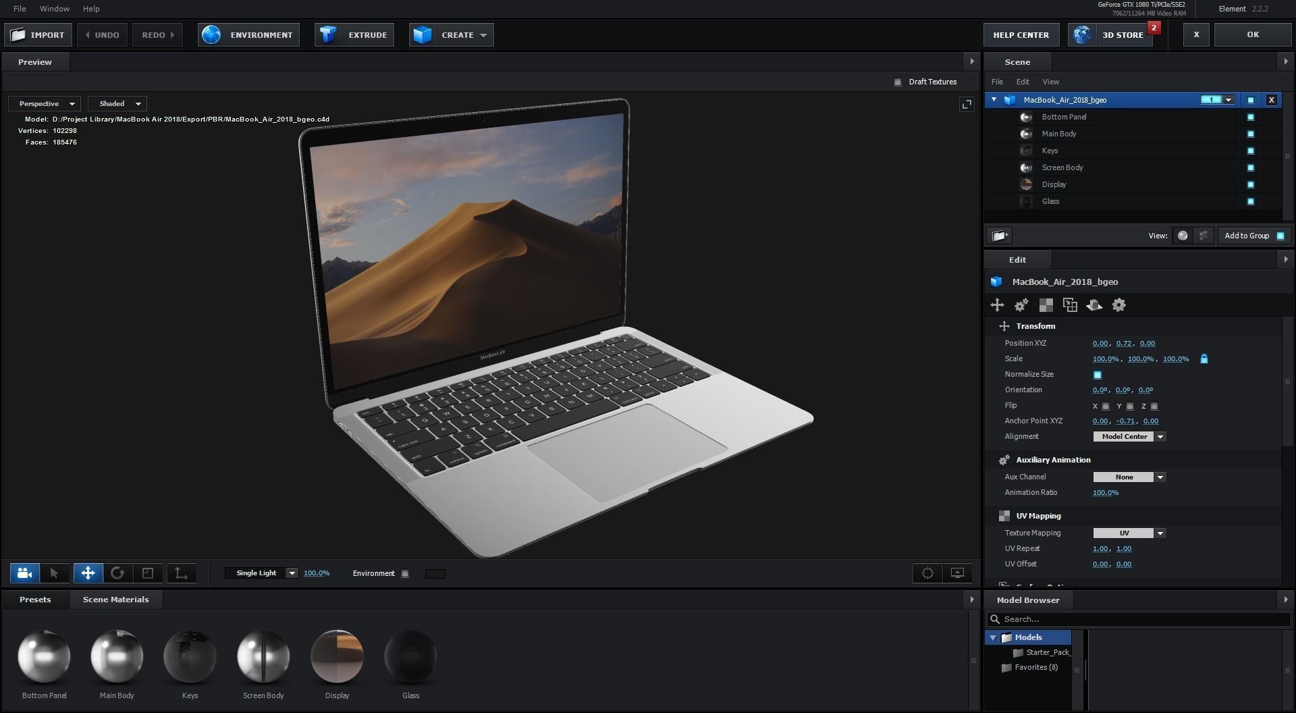Remove the MacBook model with its X button
This screenshot has height=713, width=1296.
pyautogui.click(x=1272, y=100)
